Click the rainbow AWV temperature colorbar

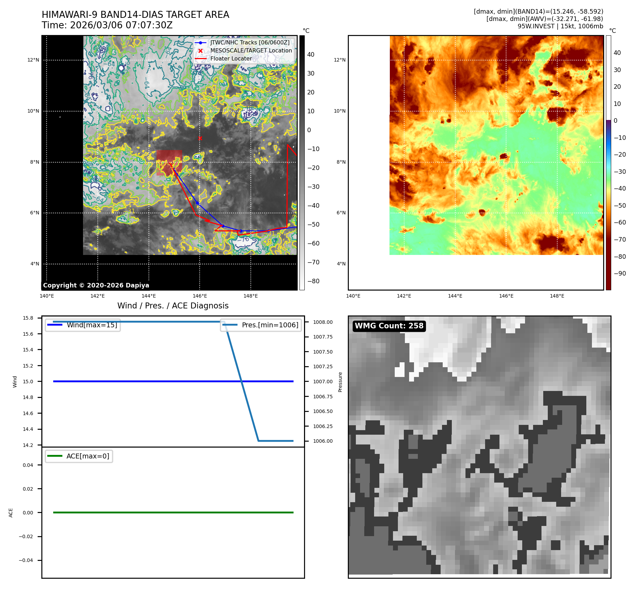pyautogui.click(x=608, y=163)
